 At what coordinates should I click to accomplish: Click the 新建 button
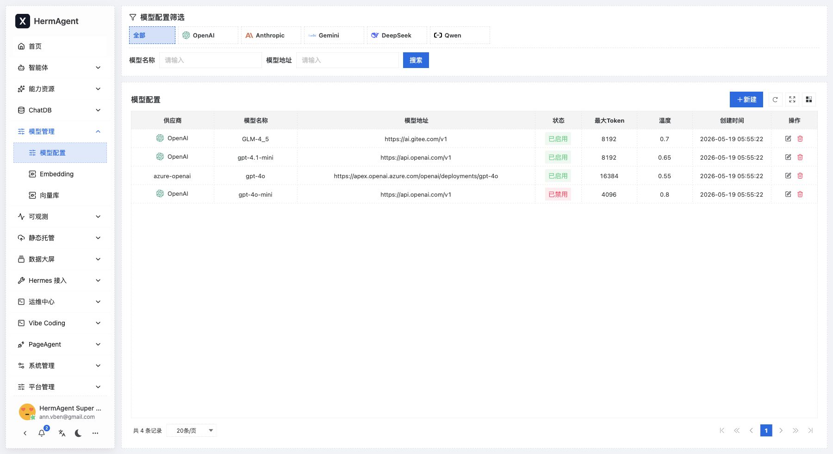(x=746, y=100)
